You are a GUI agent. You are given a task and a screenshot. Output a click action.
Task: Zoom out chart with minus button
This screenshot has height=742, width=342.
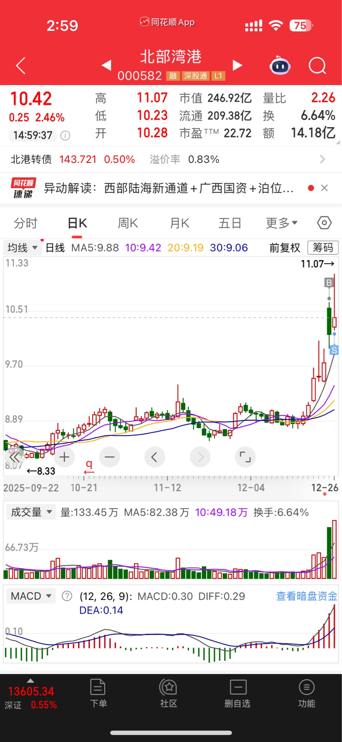point(110,457)
